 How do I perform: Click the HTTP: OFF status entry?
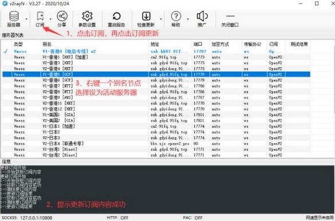[117, 218]
